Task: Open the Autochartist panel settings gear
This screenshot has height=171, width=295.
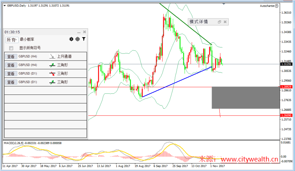Action: (x=71, y=39)
